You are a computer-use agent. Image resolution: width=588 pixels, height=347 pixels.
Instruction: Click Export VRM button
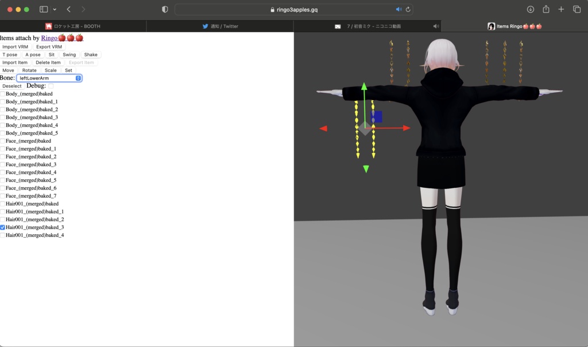click(x=49, y=47)
